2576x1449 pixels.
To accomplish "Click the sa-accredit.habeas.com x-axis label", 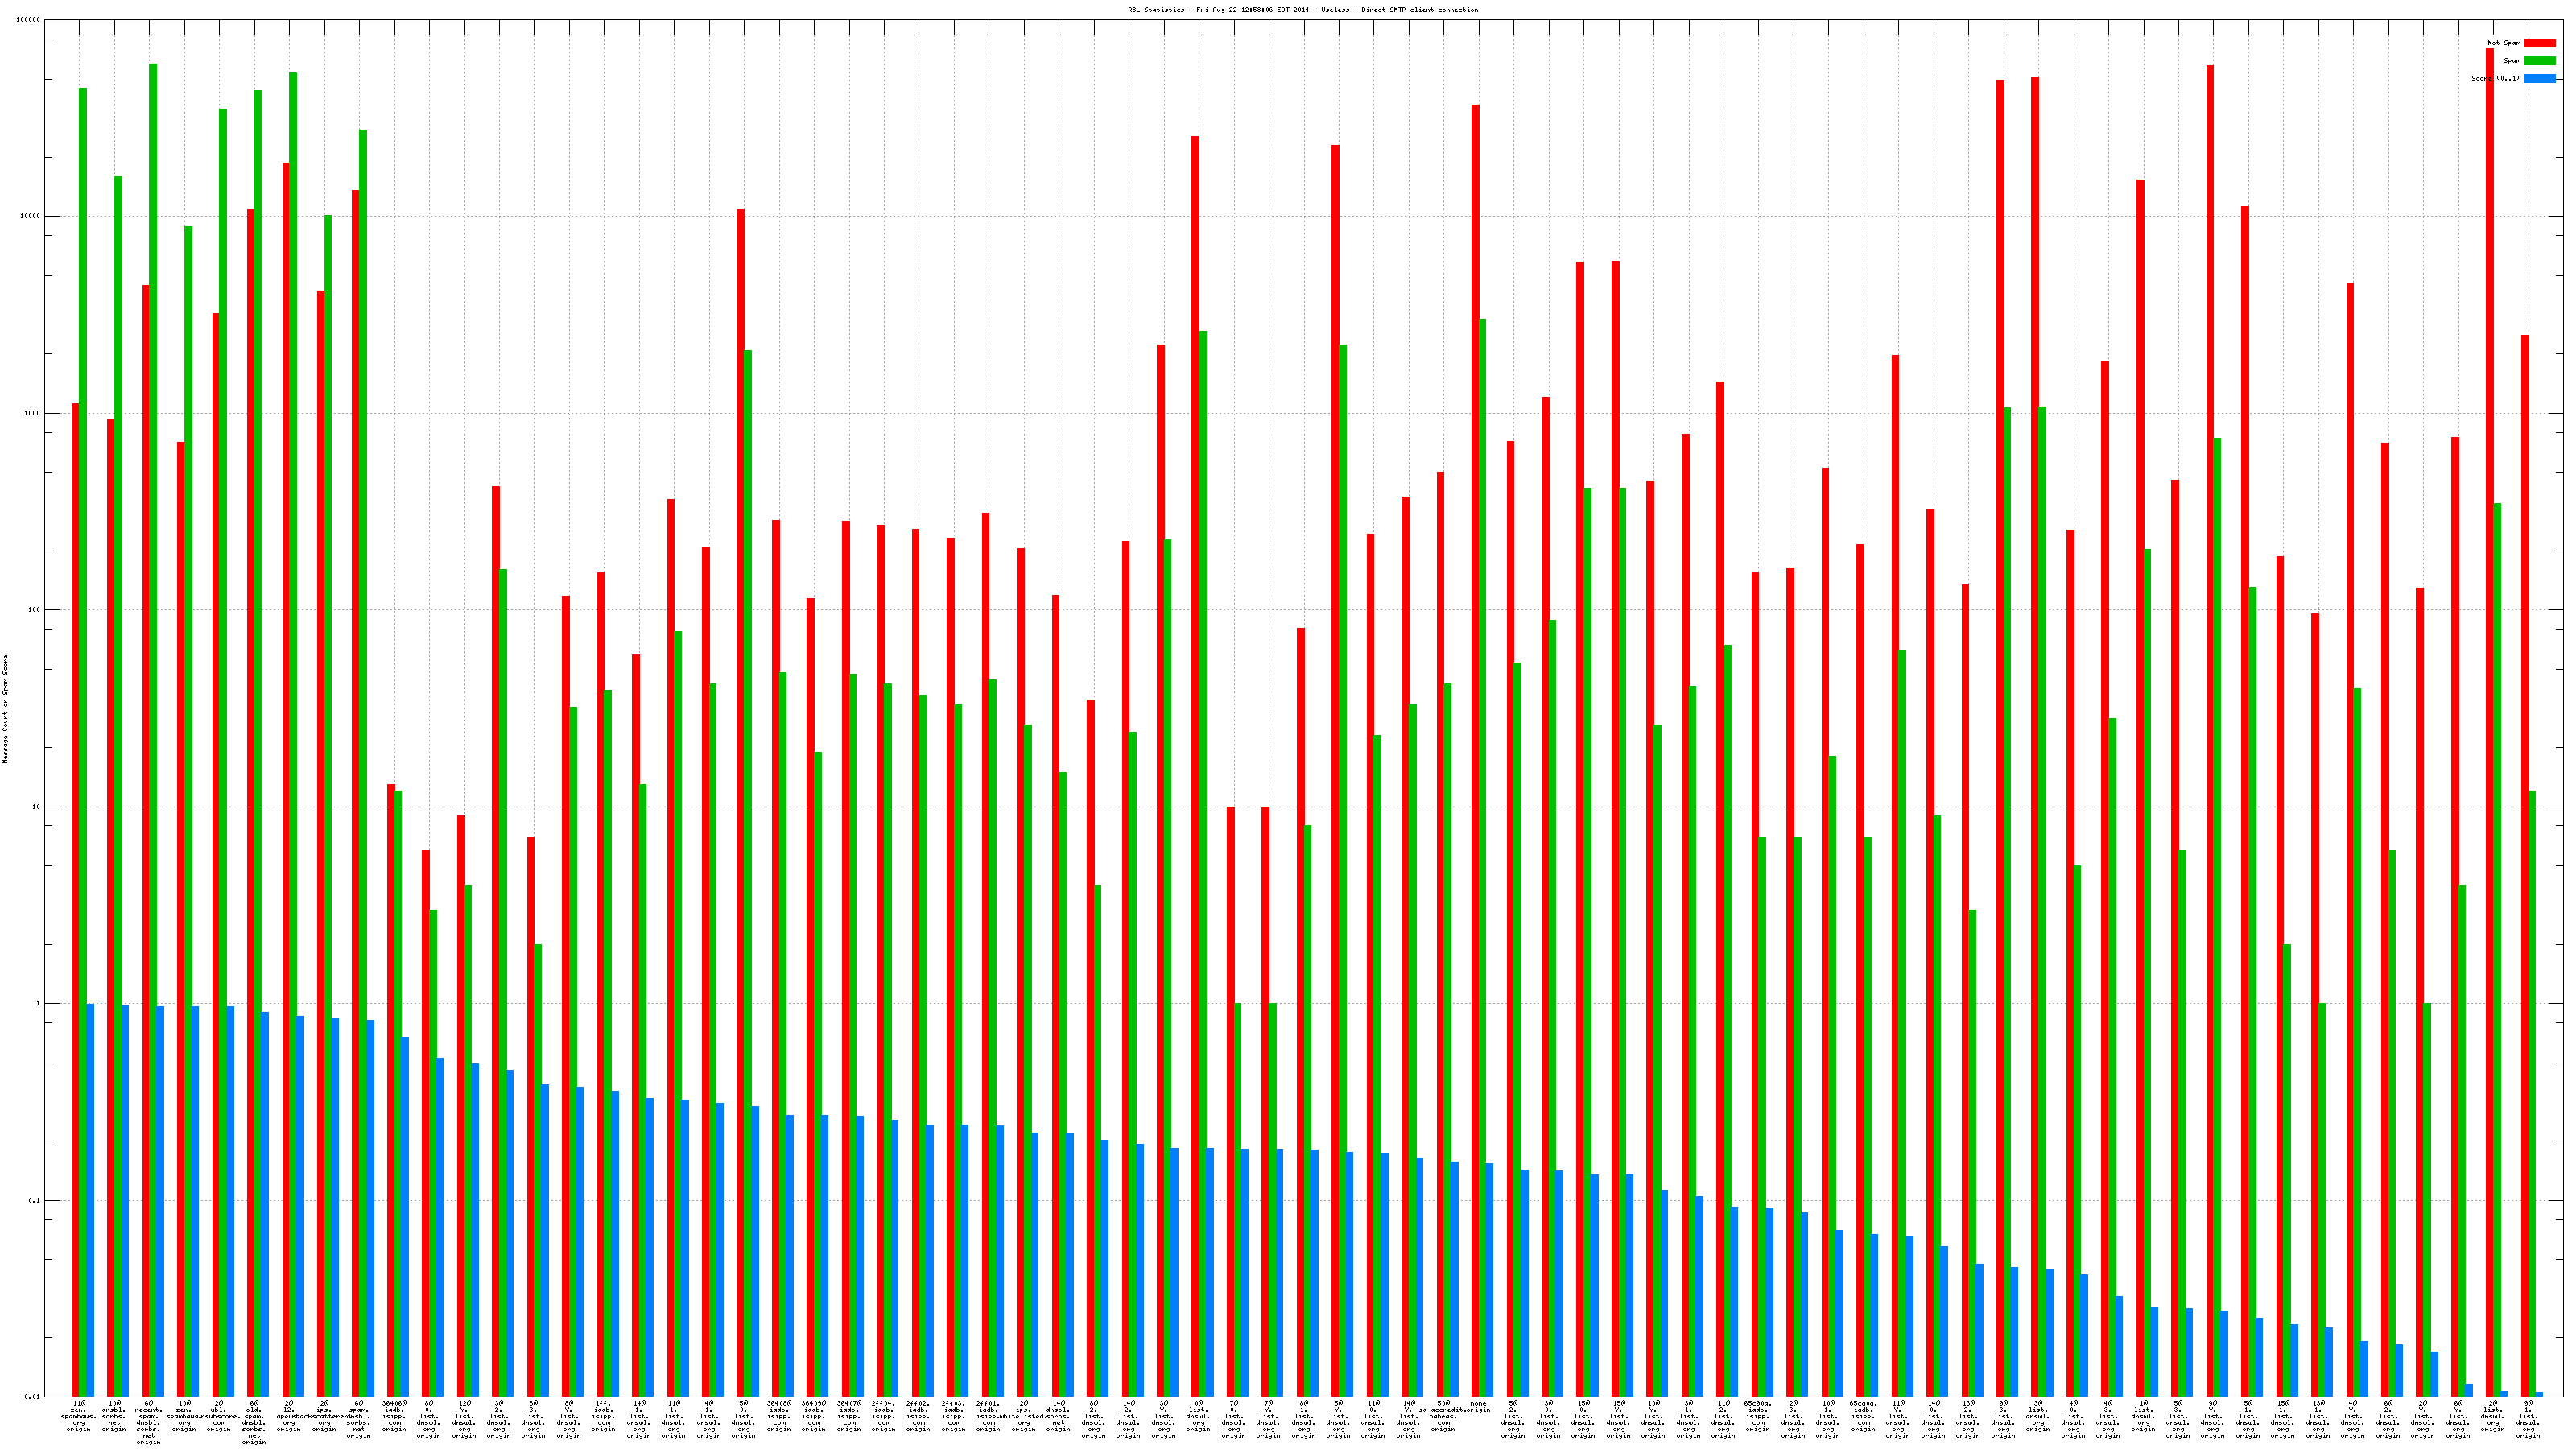I will [1442, 1416].
